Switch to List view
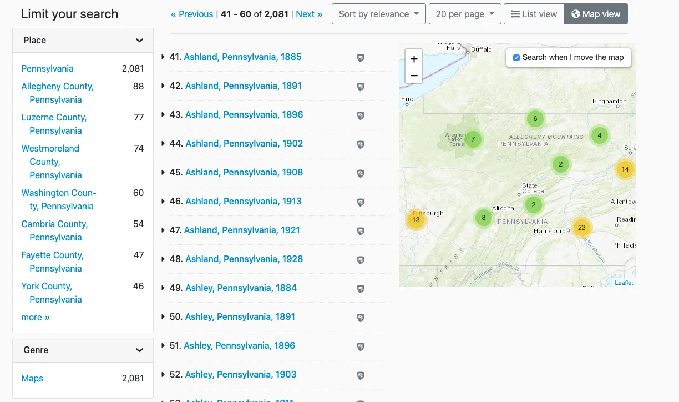Image resolution: width=679 pixels, height=402 pixels. coord(534,14)
